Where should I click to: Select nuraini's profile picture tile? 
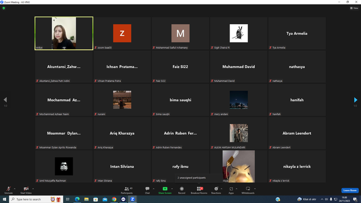(122, 100)
